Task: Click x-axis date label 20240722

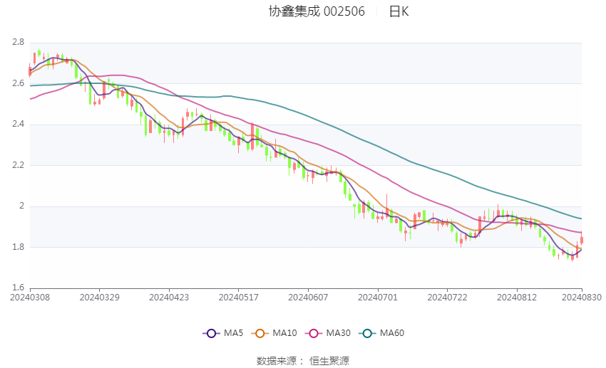Action: pyautogui.click(x=447, y=298)
